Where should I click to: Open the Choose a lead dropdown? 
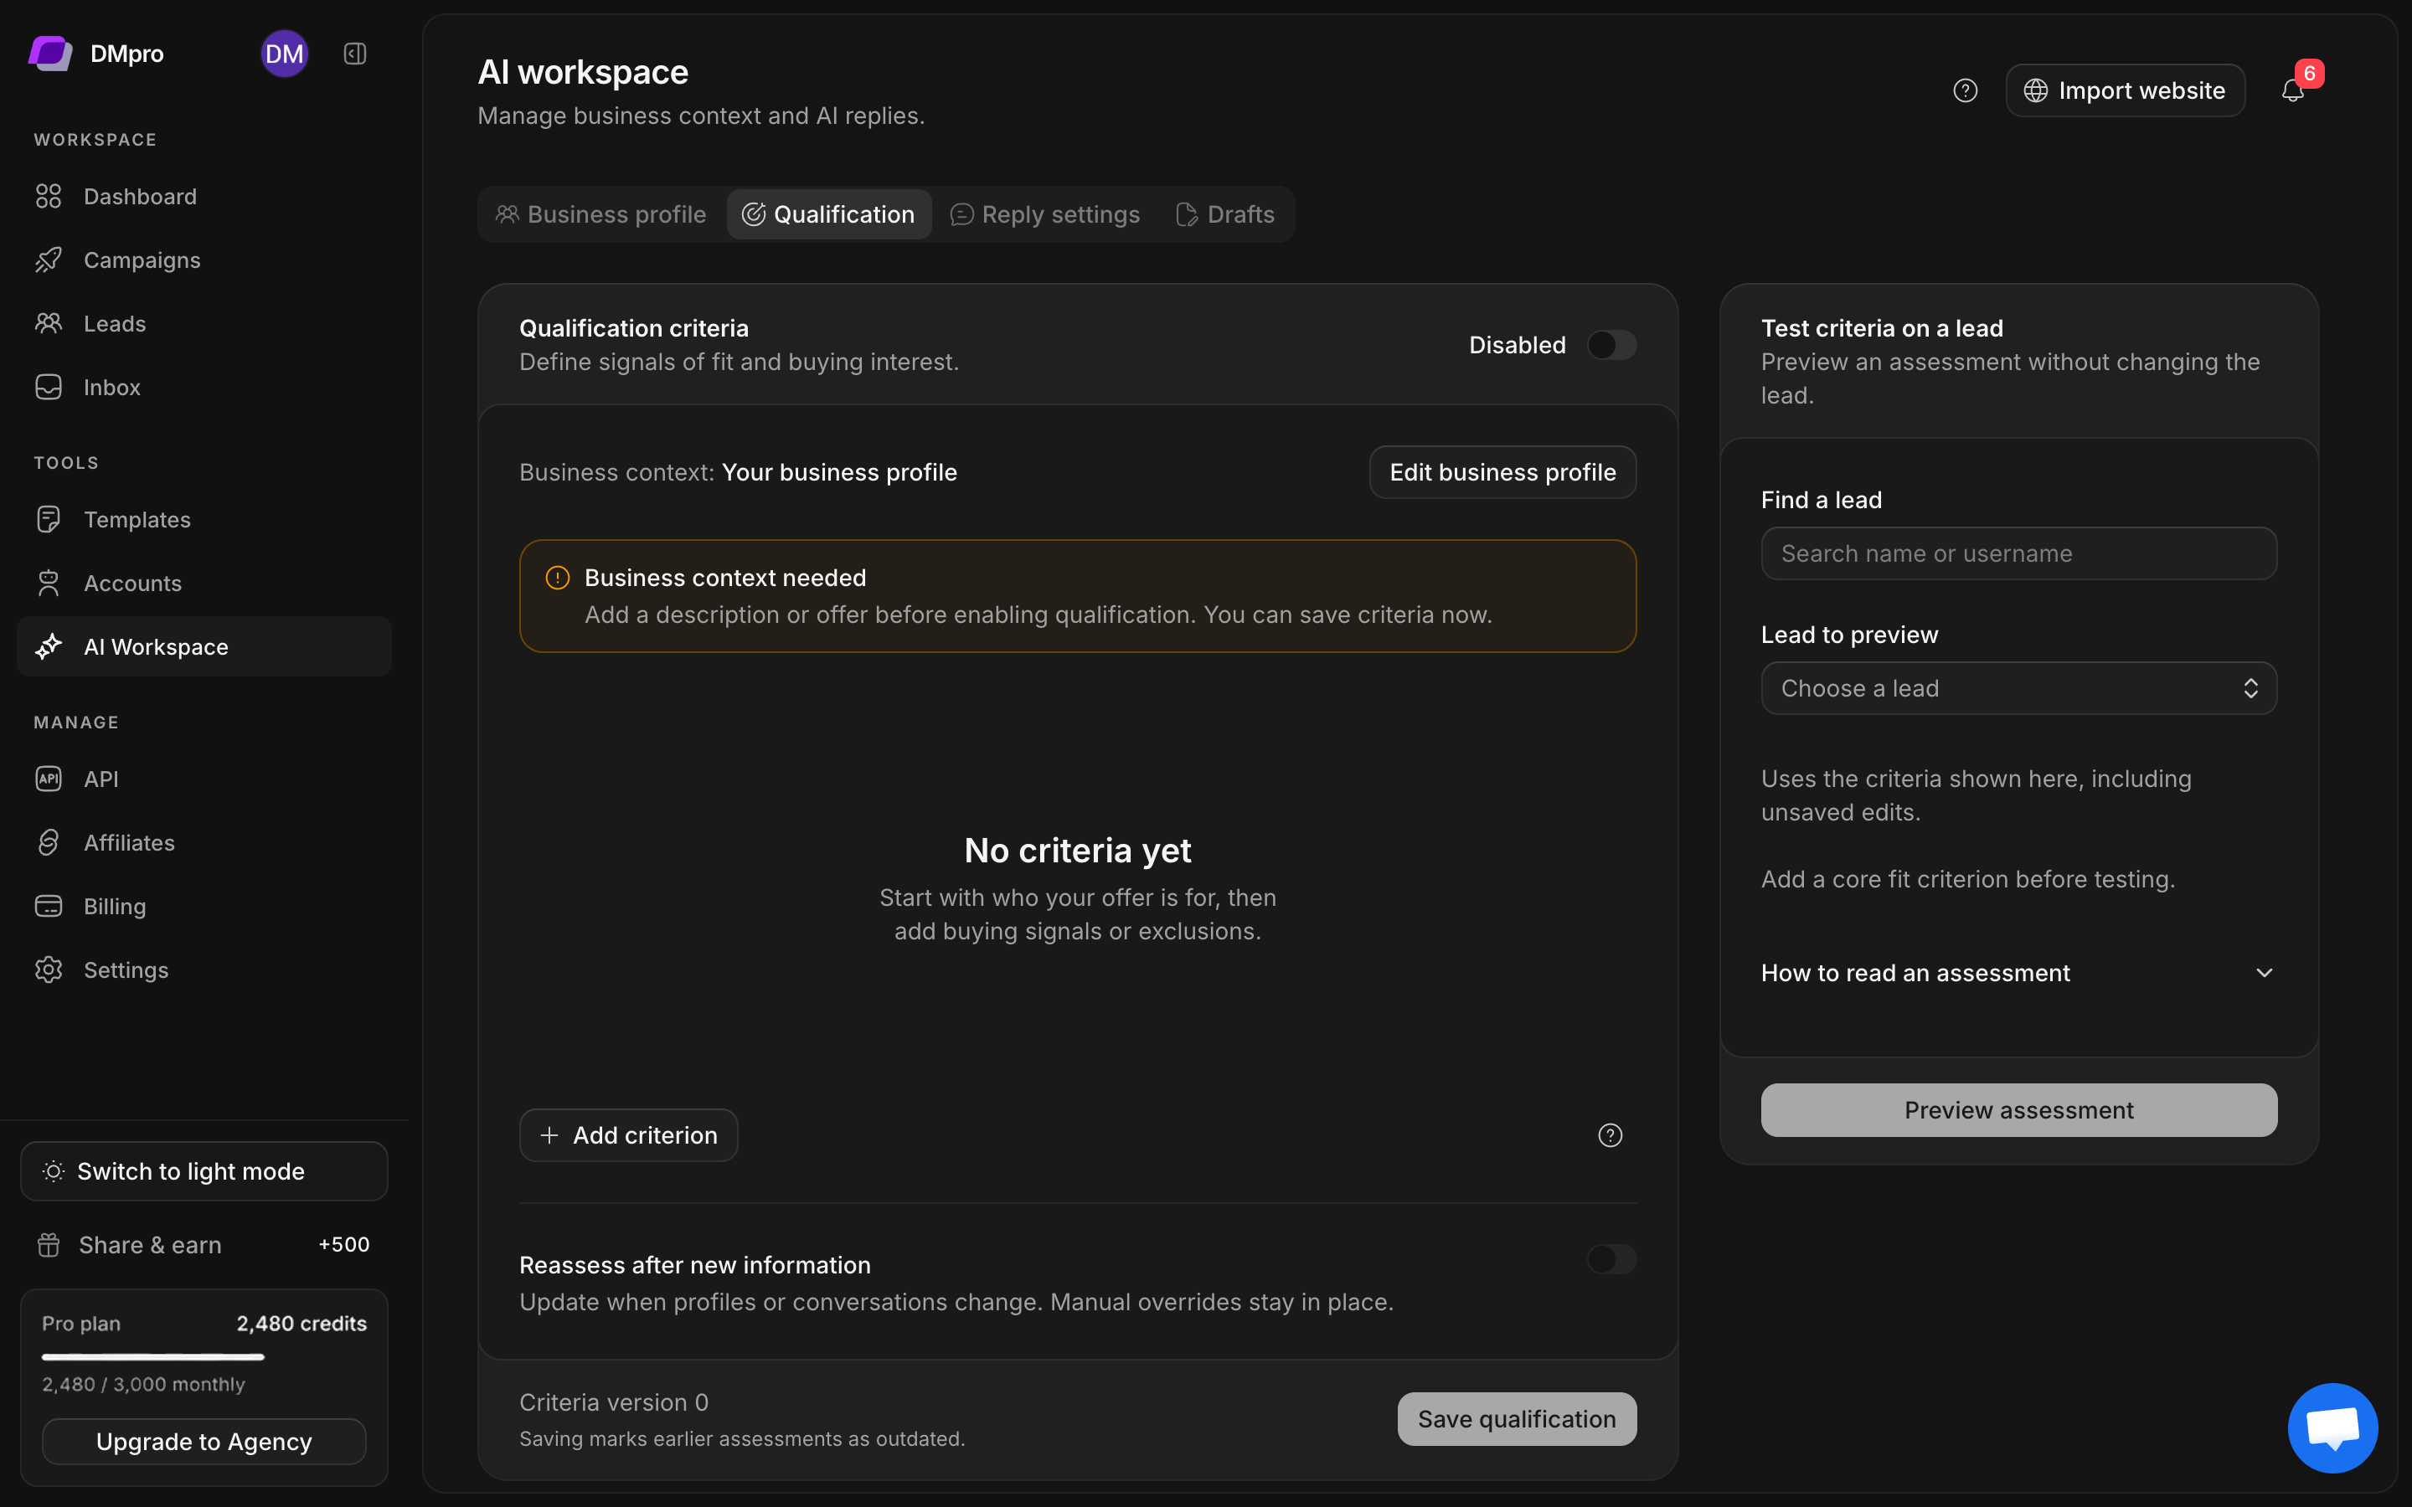pos(2018,689)
